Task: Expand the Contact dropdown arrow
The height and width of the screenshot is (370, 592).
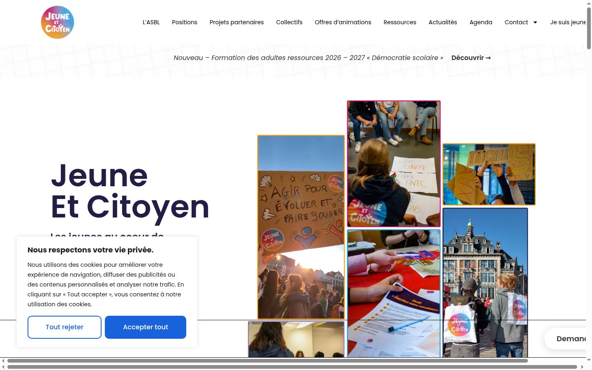Action: 535,22
